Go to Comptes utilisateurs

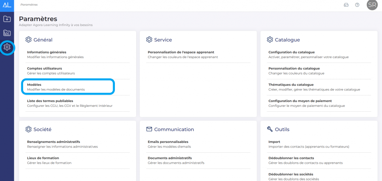44,69
